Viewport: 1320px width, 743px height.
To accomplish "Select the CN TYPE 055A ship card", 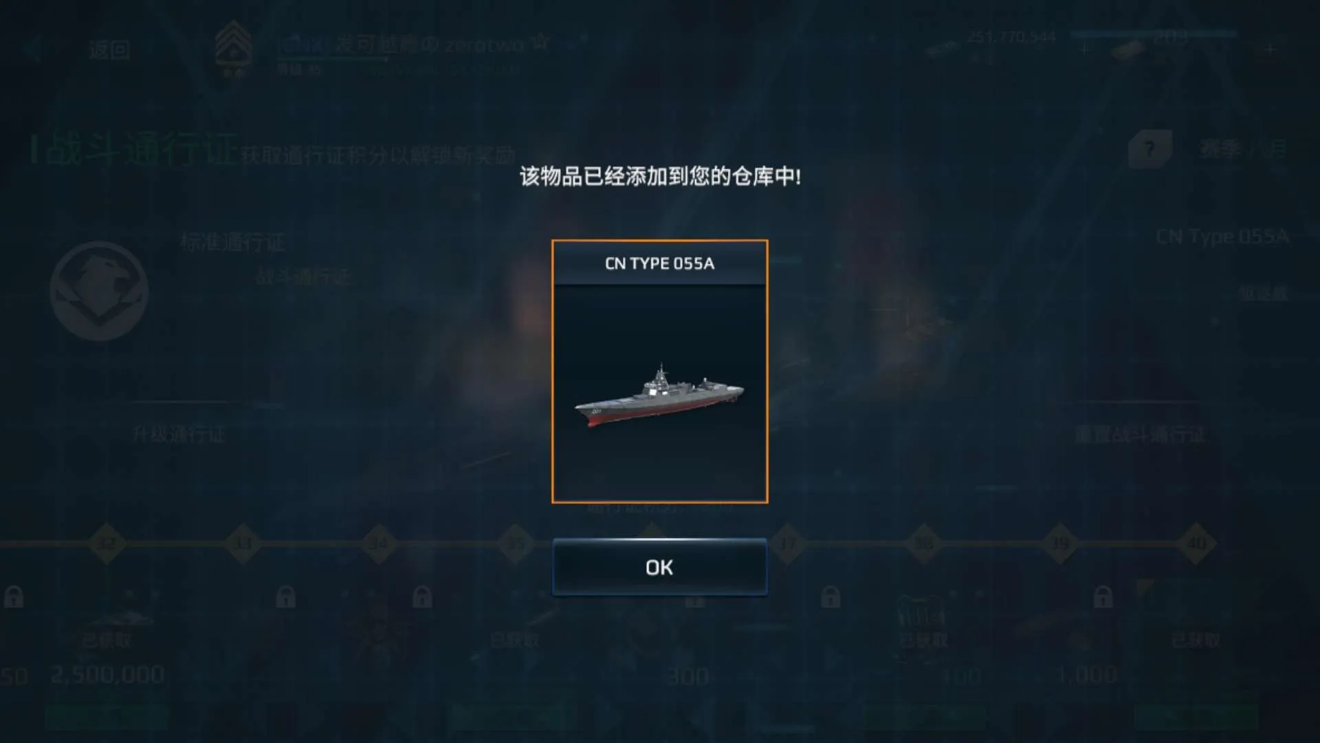I will tap(659, 371).
